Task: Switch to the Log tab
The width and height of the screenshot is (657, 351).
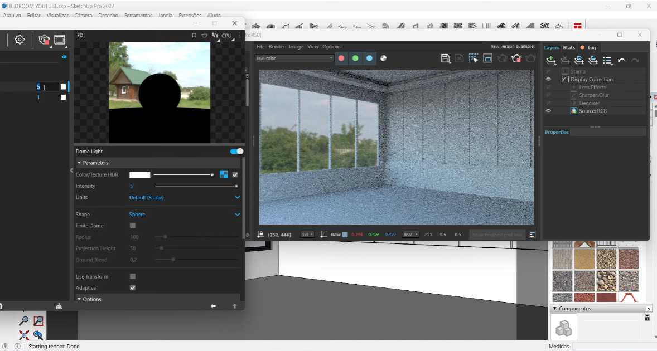Action: click(592, 48)
